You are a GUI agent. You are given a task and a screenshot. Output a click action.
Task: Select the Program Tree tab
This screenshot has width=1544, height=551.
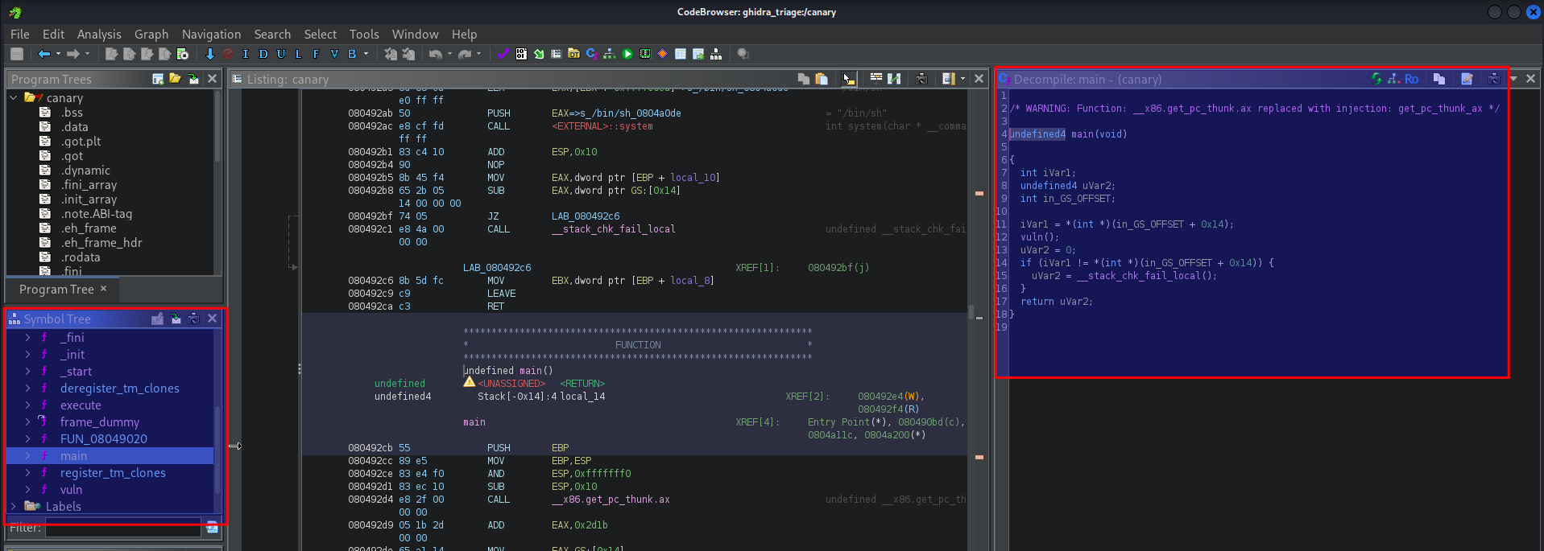coord(56,290)
